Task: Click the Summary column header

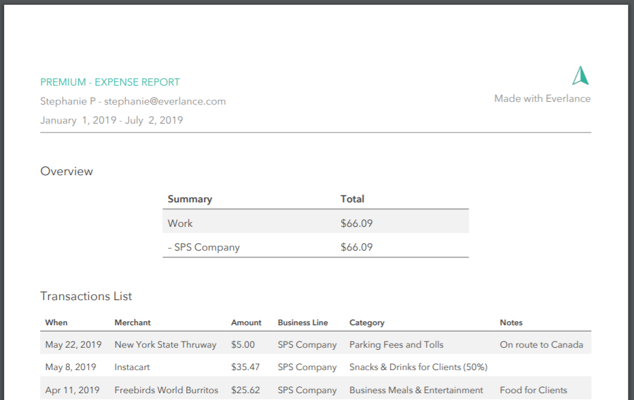Action: [x=190, y=199]
